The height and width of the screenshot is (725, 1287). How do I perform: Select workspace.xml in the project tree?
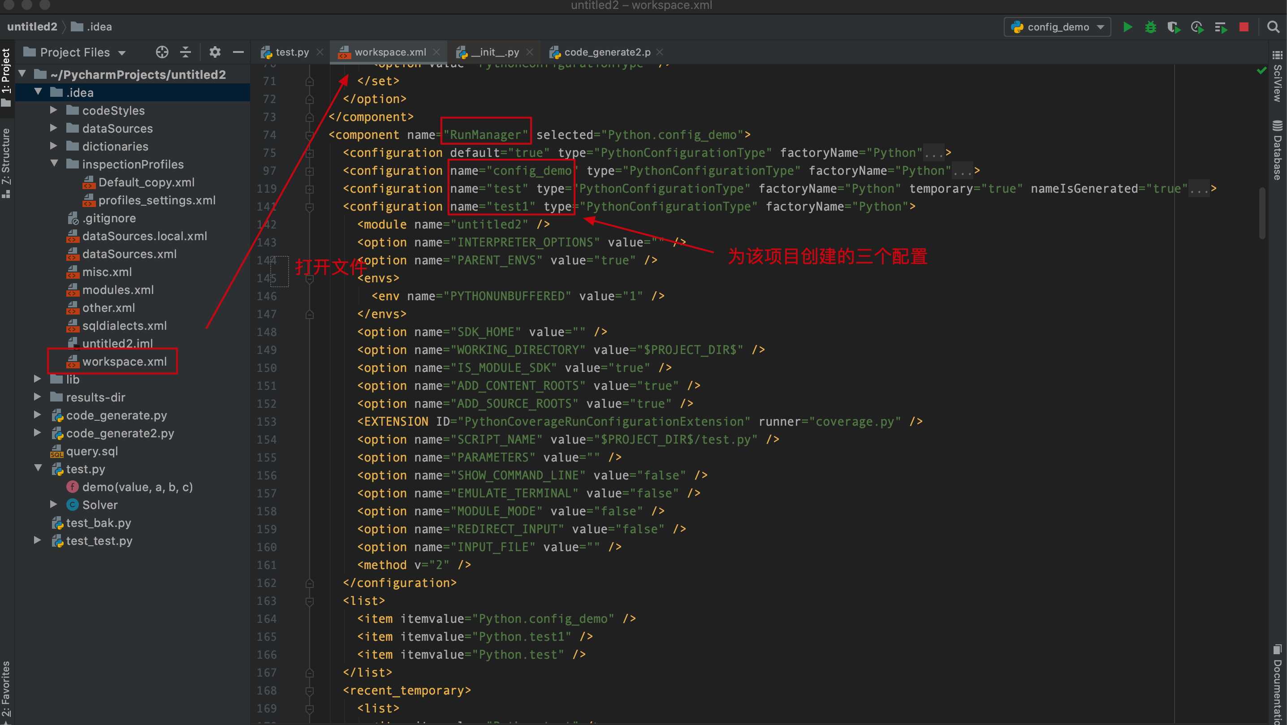click(x=125, y=361)
